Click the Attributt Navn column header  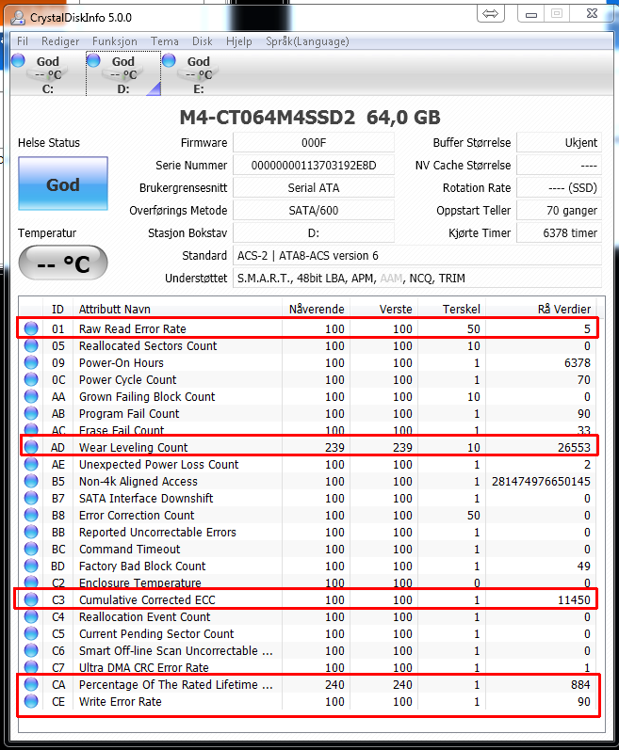click(177, 309)
